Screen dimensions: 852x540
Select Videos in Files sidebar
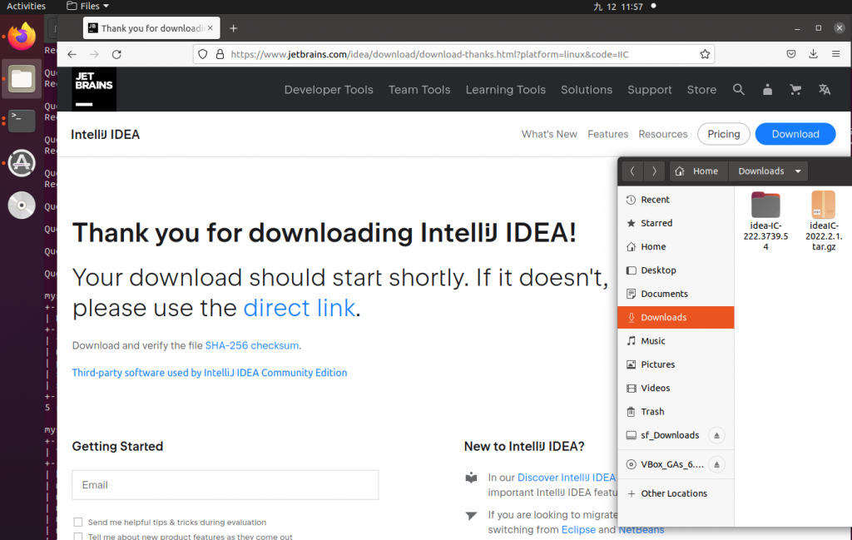click(x=676, y=388)
